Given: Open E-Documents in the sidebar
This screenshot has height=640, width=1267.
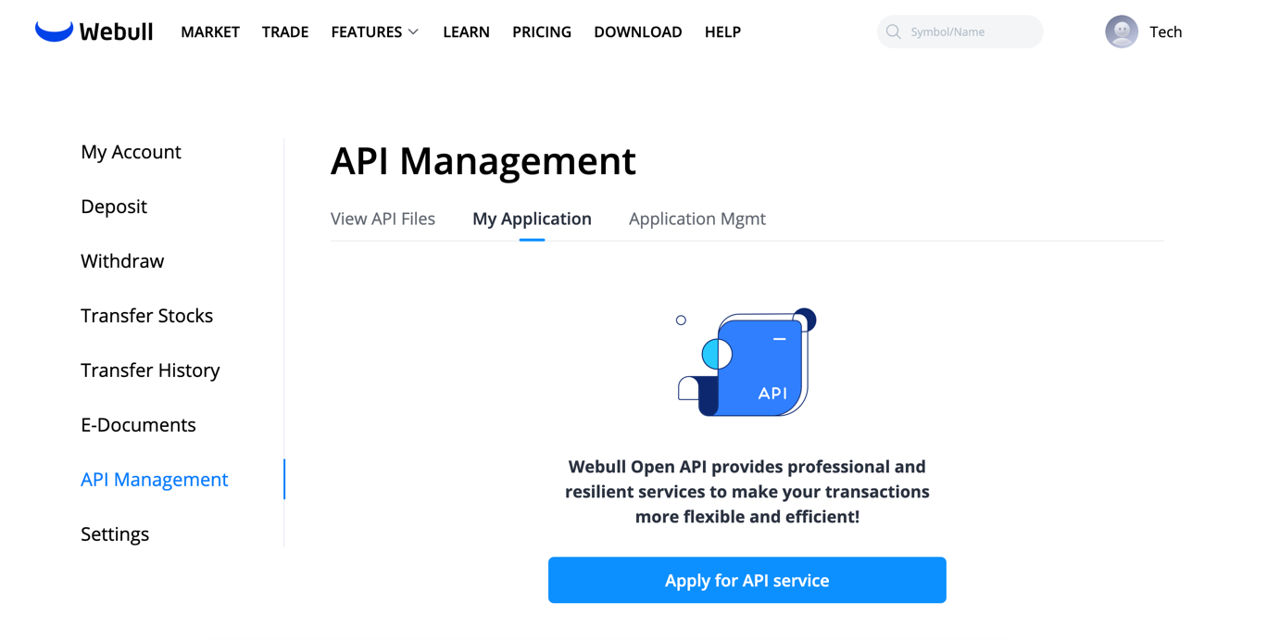Looking at the screenshot, I should pos(138,425).
